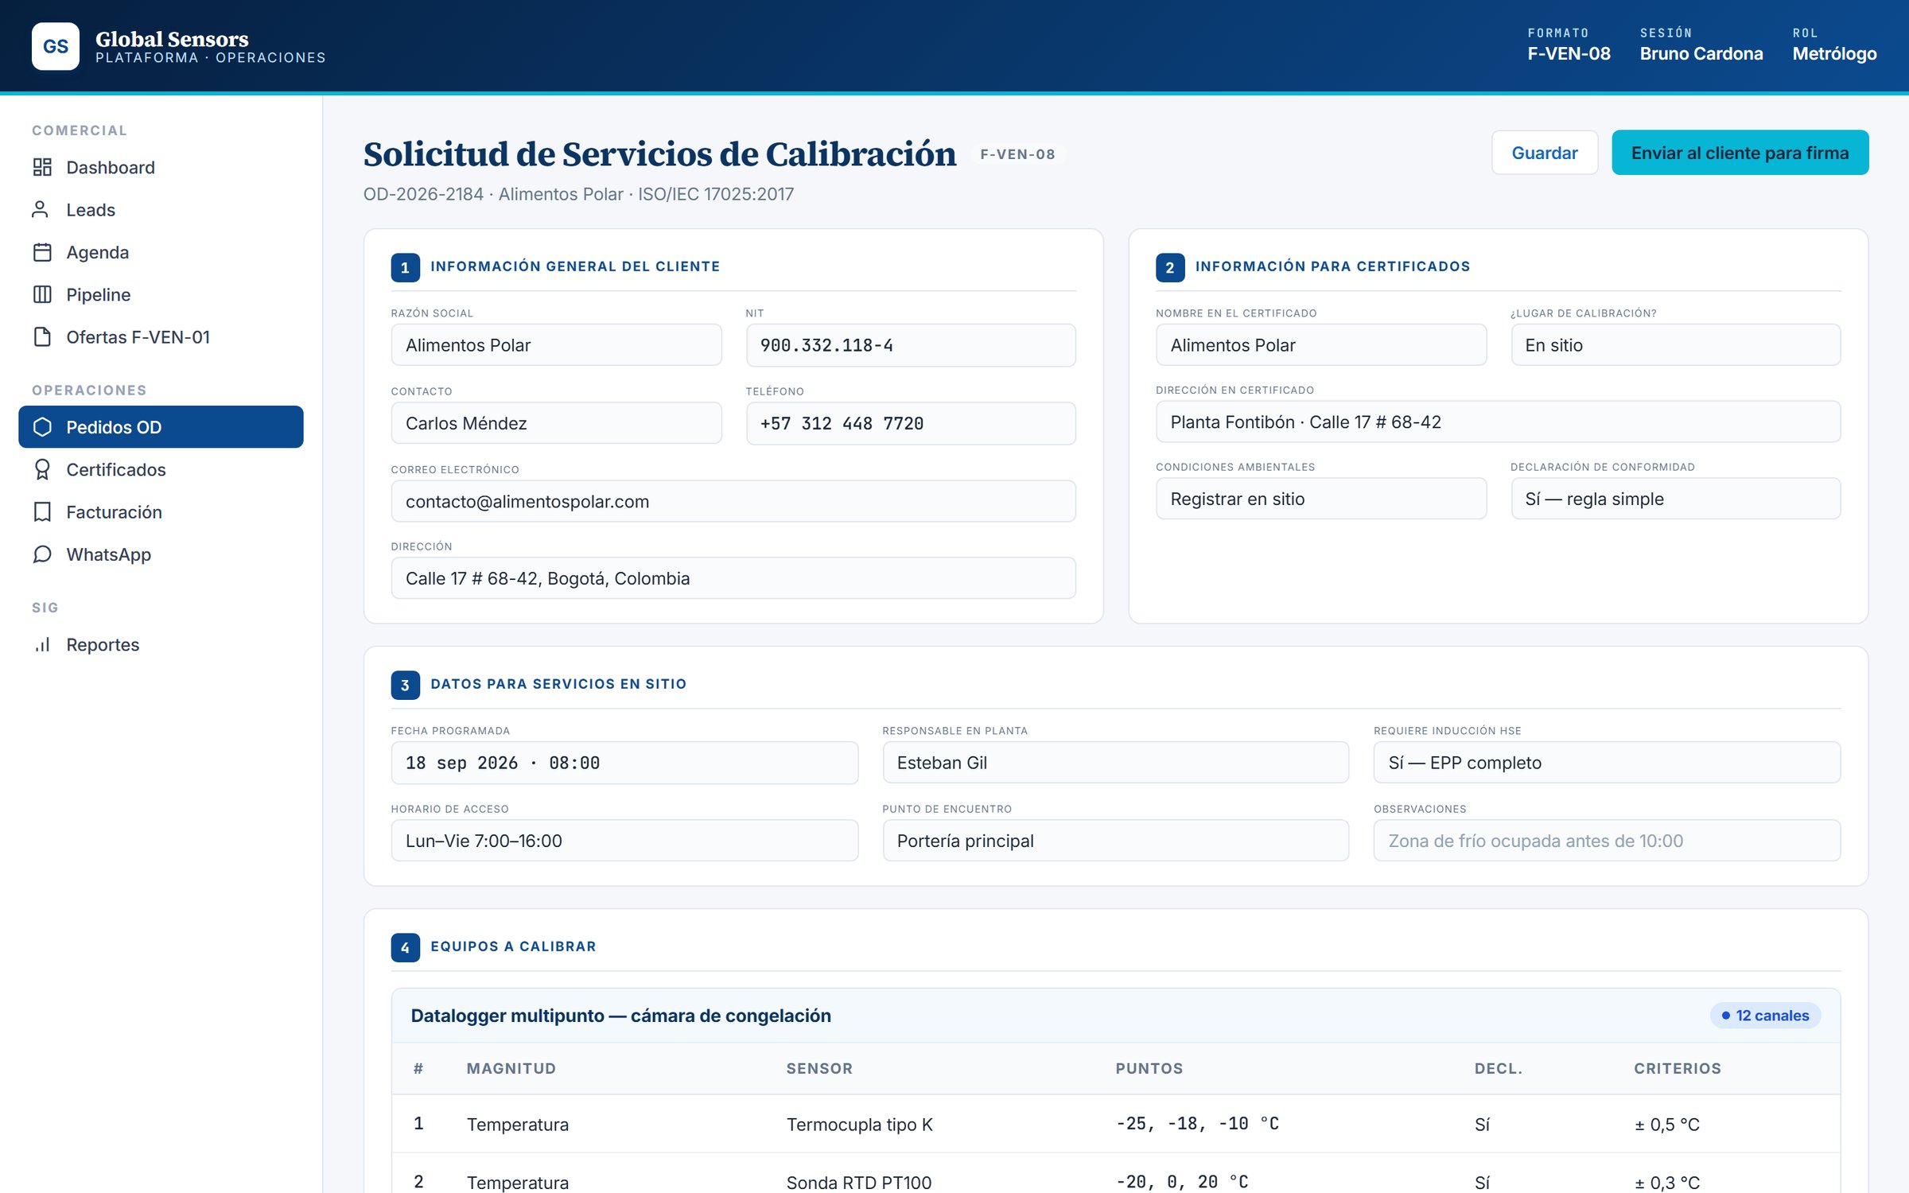The image size is (1909, 1193).
Task: Click the Leads person icon
Action: (40, 209)
